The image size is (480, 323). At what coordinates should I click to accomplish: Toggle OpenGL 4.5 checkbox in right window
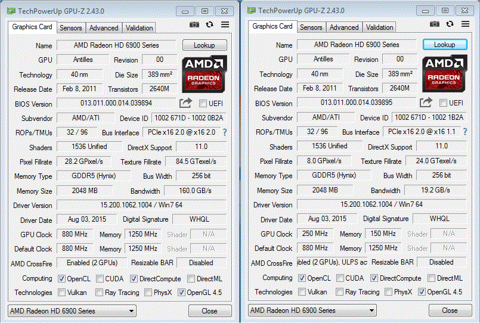422,292
